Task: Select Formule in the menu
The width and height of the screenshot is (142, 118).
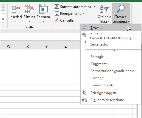Action: tap(111, 57)
